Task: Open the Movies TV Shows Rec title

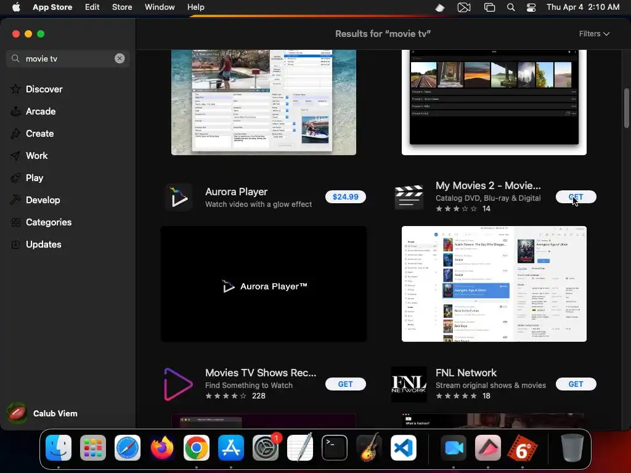Action: point(261,373)
